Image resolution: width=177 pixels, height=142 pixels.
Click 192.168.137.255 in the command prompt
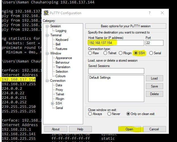pos(19,84)
